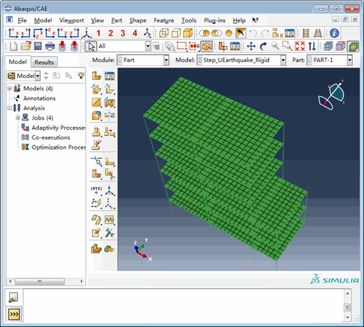Click the Create Datum CSYS tool
The width and height of the screenshot is (364, 327).
coord(109,190)
